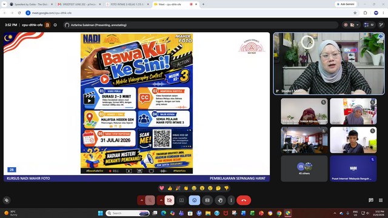Send the heart emoji reaction
Image resolution: width=388 pixels, height=218 pixels.
coord(162,188)
